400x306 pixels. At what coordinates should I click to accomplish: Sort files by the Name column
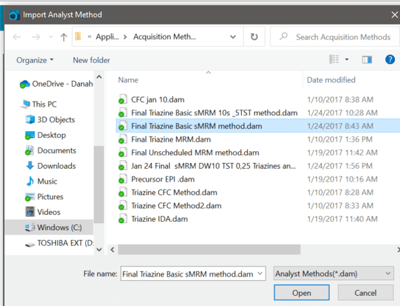tap(128, 80)
